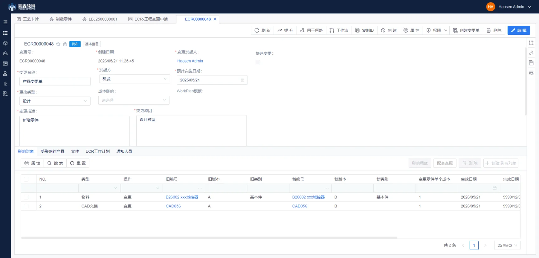Open the 通知人员 tab
The width and height of the screenshot is (539, 258).
[124, 151]
